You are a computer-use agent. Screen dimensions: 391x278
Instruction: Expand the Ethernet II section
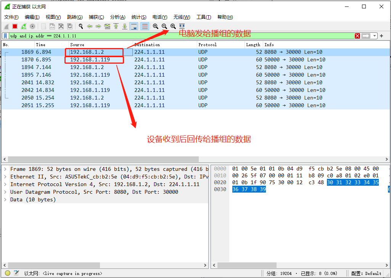point(5,177)
